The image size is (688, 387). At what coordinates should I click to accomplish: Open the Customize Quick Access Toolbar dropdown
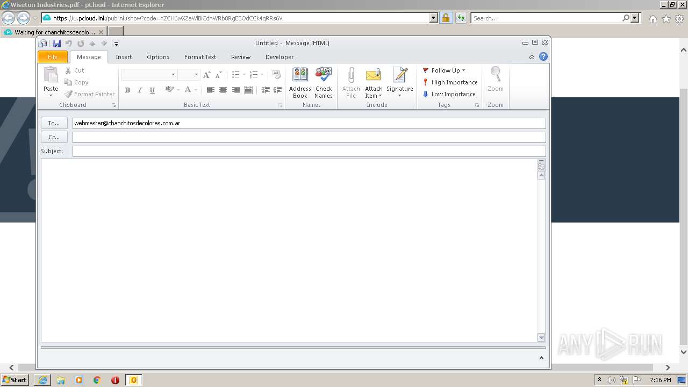pos(116,44)
